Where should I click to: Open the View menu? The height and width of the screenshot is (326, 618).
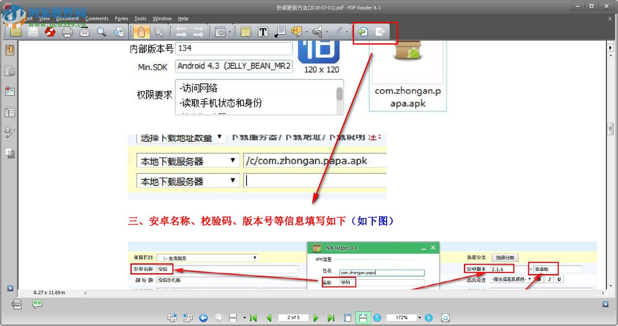pyautogui.click(x=44, y=18)
